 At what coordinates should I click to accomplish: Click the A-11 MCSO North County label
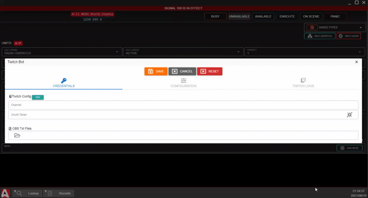(x=92, y=14)
